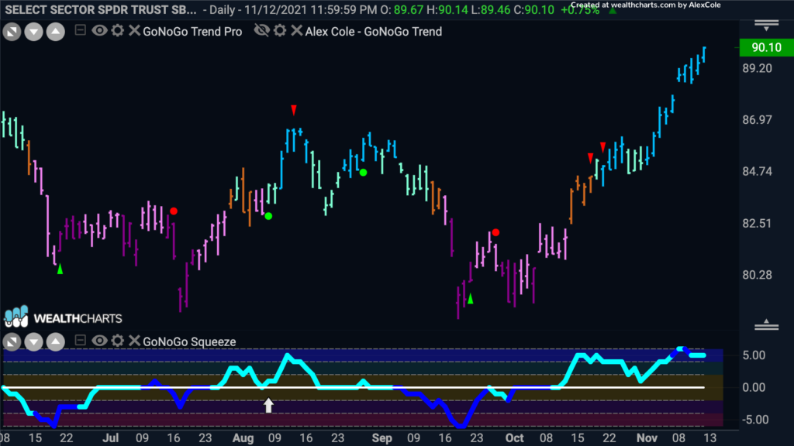Screen dimensions: 794x446
Task: Move the price chart panel up
Action: point(56,32)
